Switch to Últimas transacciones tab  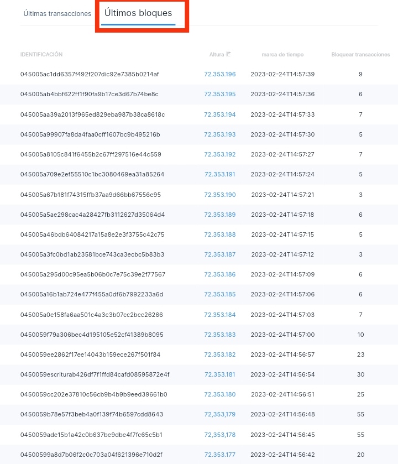pyautogui.click(x=57, y=14)
